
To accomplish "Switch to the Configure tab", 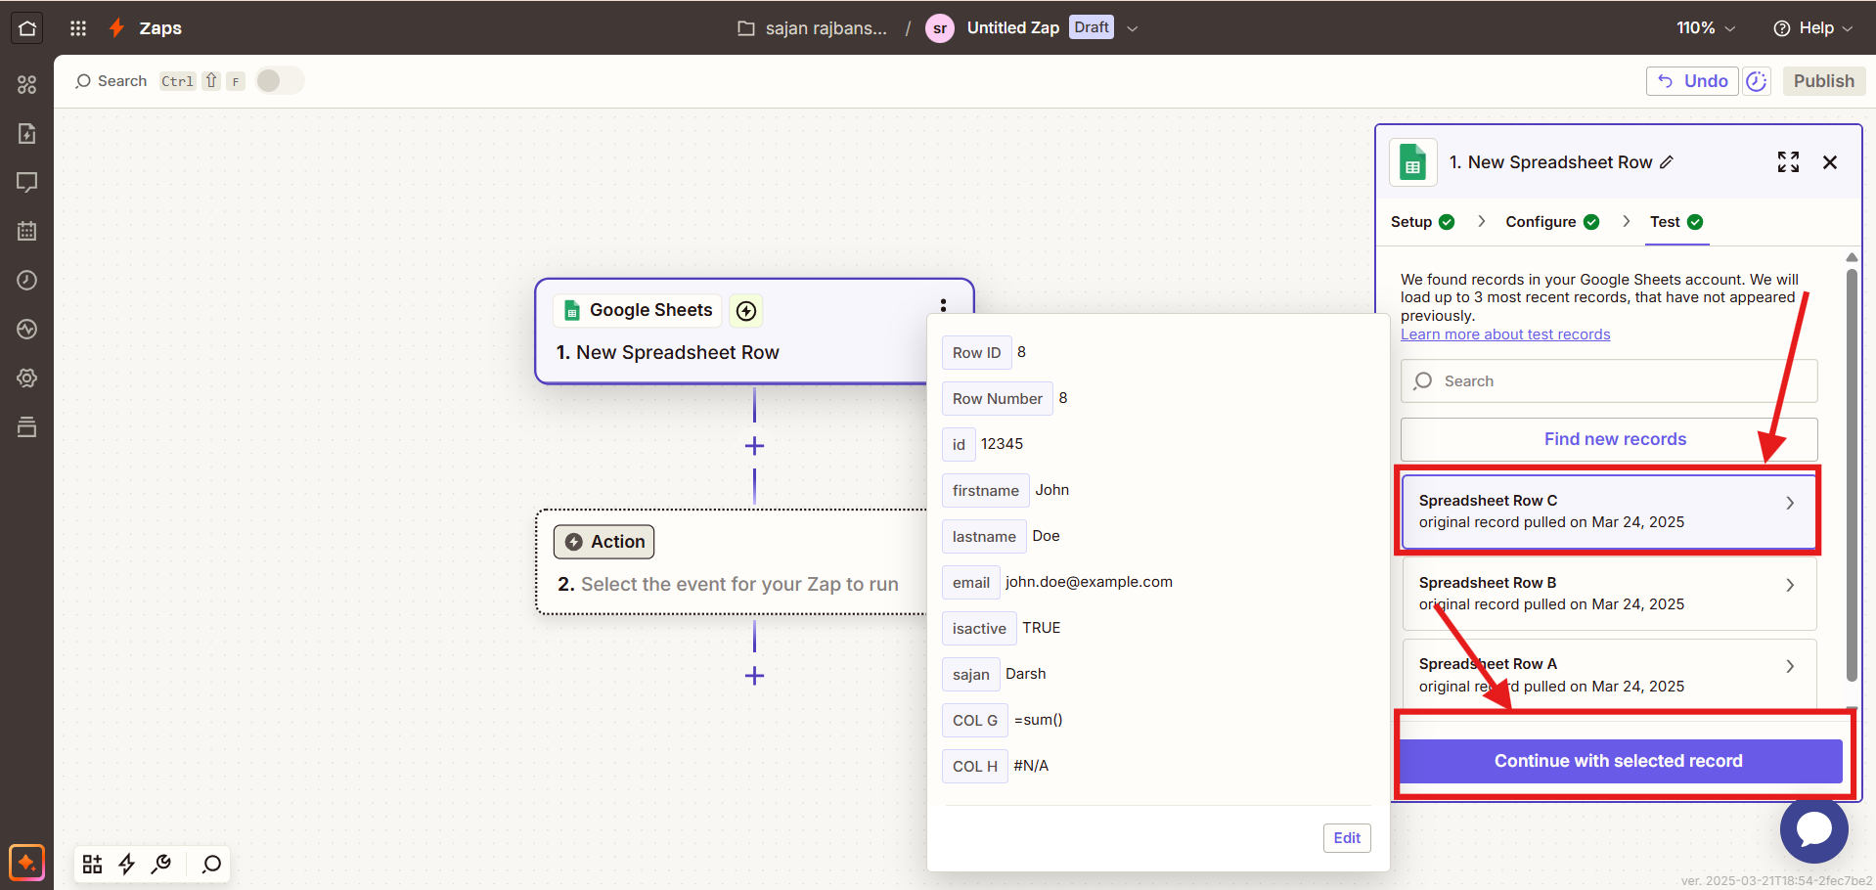I will [x=1552, y=222].
